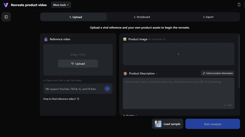Image resolution: width=245 pixels, height=137 pixels.
Task: Select the 3. Export tab
Action: [x=208, y=17]
